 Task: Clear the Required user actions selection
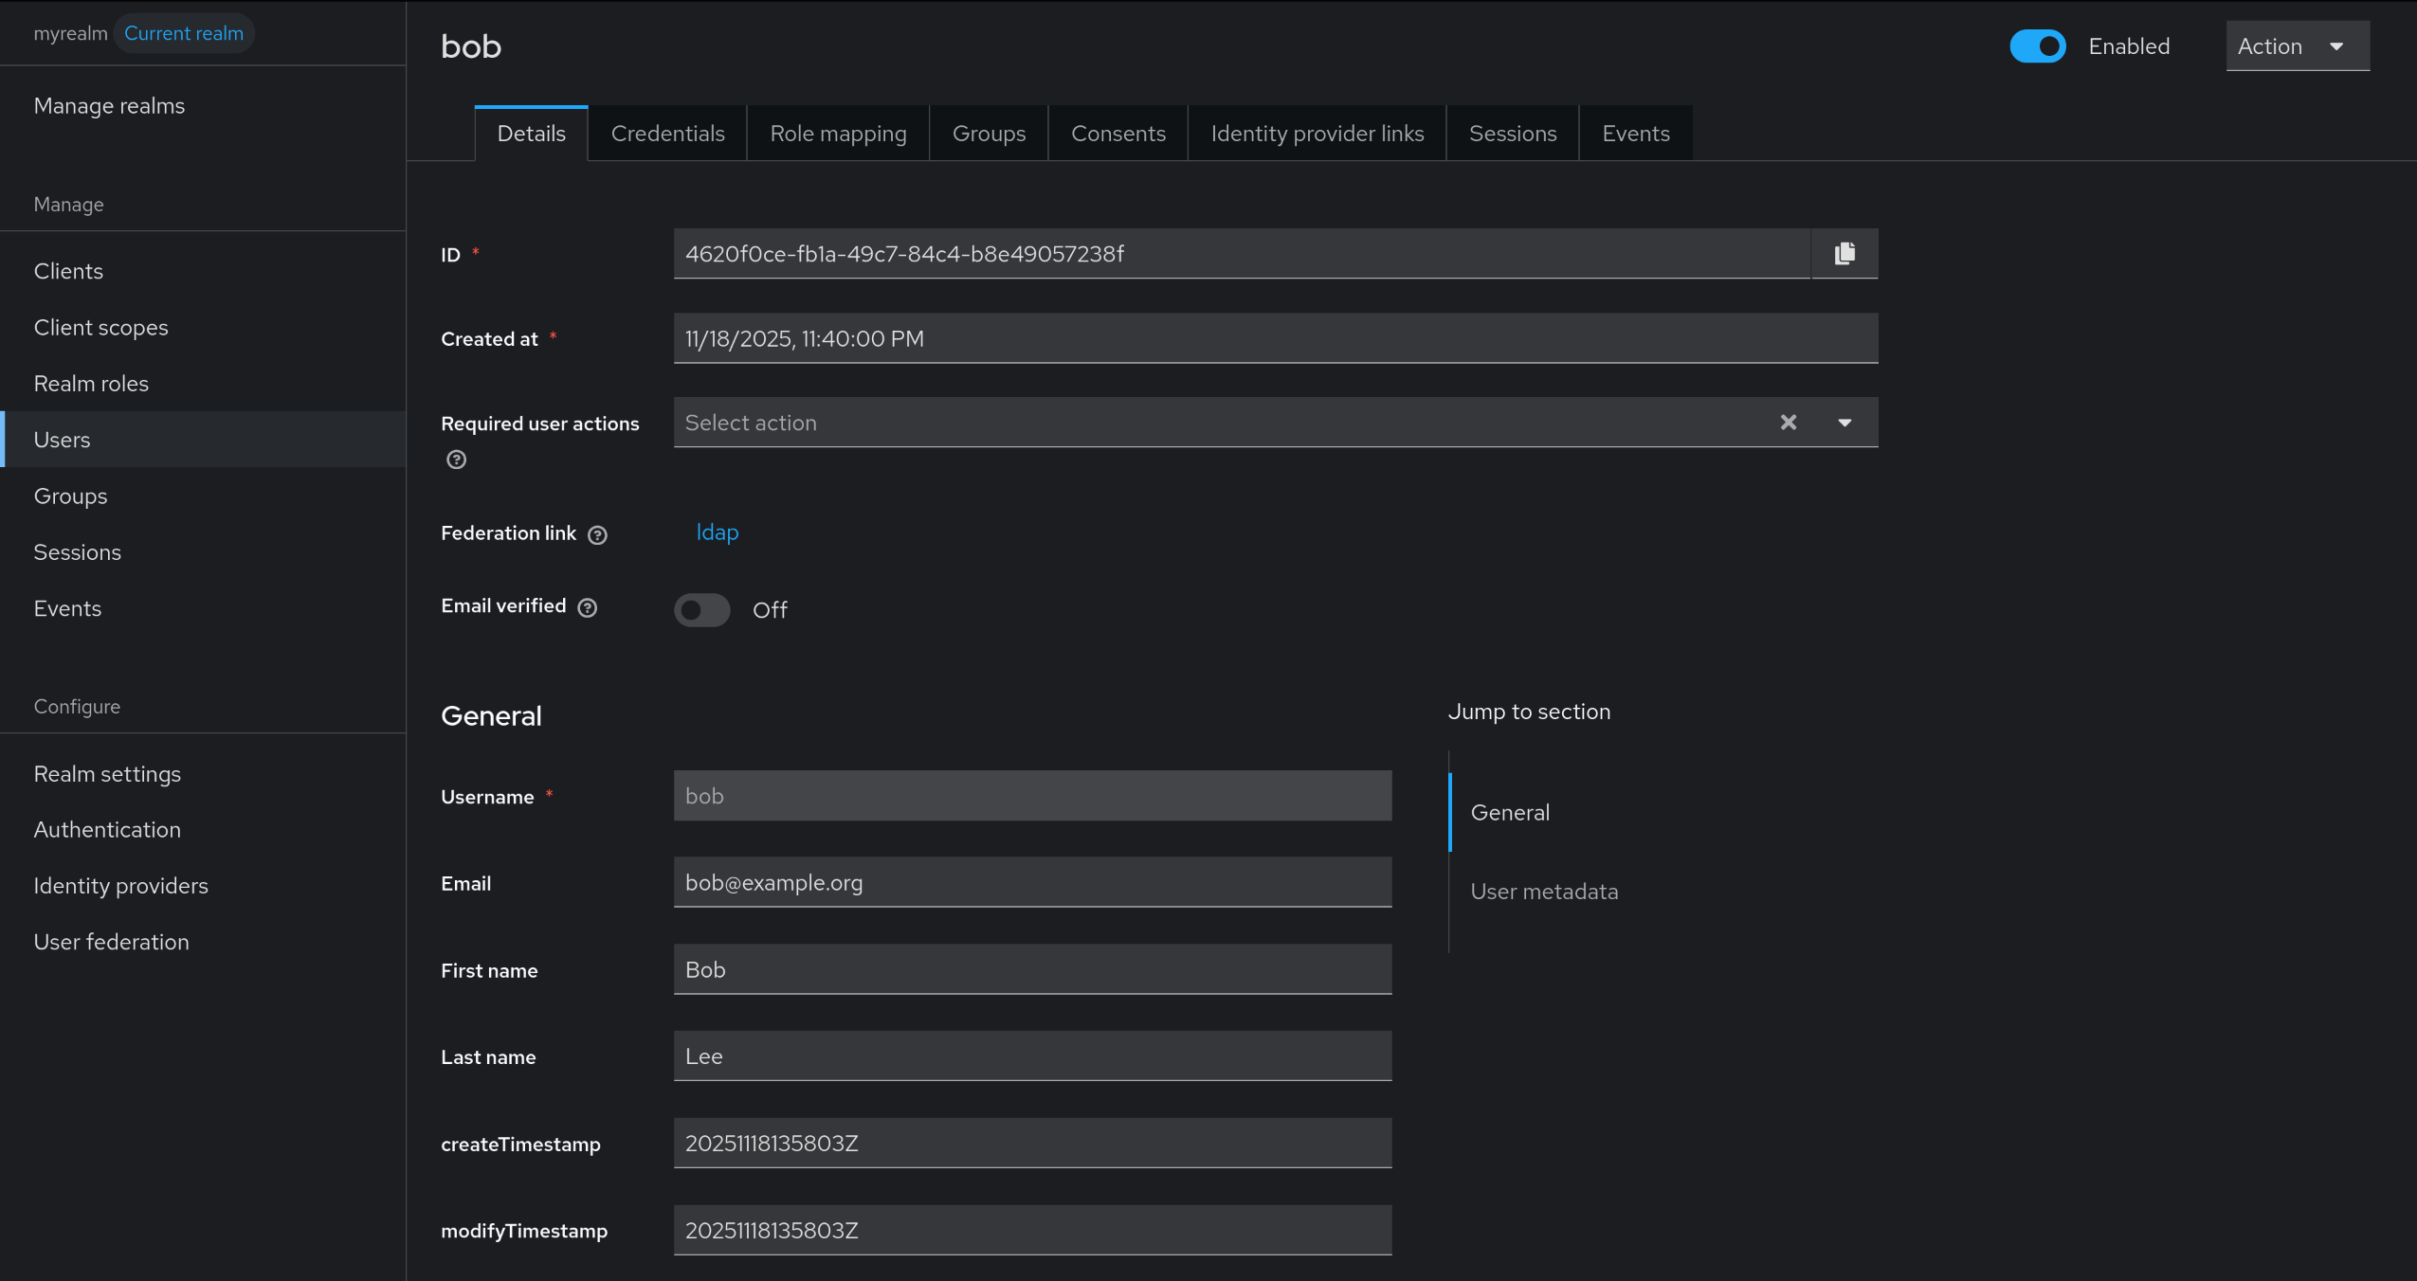pyautogui.click(x=1788, y=423)
